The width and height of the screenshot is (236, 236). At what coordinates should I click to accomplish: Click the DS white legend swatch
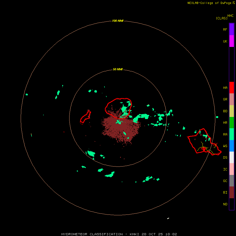click(x=232, y=157)
